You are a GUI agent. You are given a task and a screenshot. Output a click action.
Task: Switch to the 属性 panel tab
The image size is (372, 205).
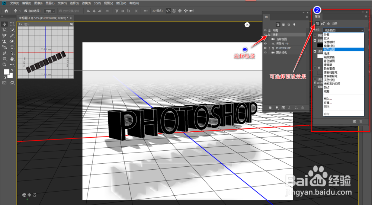tap(317, 16)
